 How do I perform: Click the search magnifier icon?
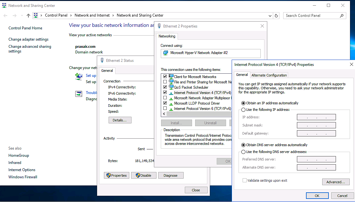(342, 16)
